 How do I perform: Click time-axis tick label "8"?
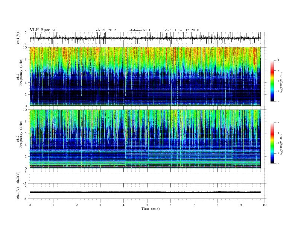pos(217,205)
